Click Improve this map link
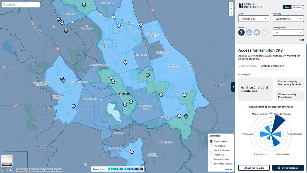Screen dimensions: 307x173 coord(53,170)
